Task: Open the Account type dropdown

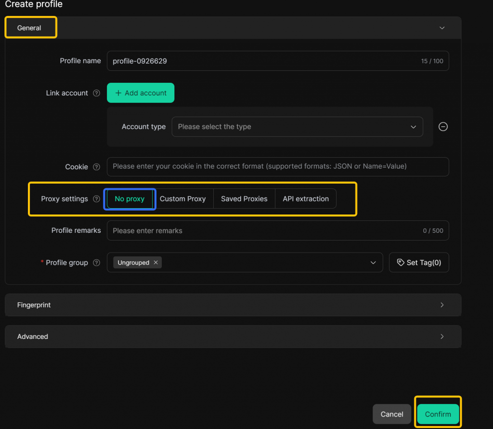Action: (297, 127)
